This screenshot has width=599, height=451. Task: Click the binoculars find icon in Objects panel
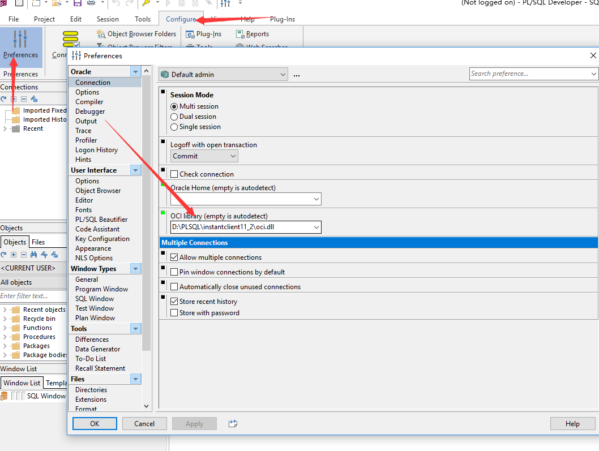point(33,255)
